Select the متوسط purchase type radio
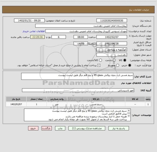Image resolution: width=157 pixels, height=152 pixels. tap(117, 65)
